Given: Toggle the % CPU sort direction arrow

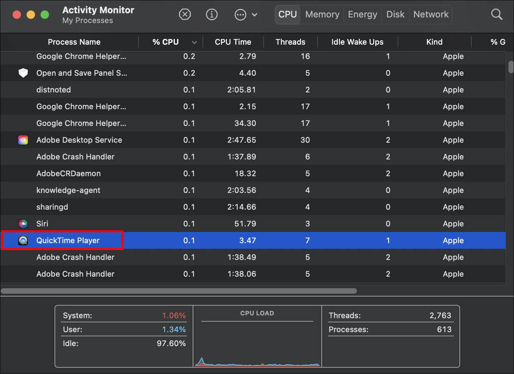Looking at the screenshot, I should tap(194, 42).
